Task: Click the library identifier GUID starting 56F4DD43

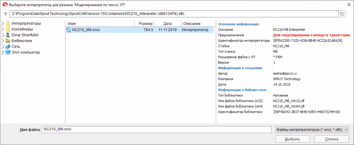Action: click(307, 112)
